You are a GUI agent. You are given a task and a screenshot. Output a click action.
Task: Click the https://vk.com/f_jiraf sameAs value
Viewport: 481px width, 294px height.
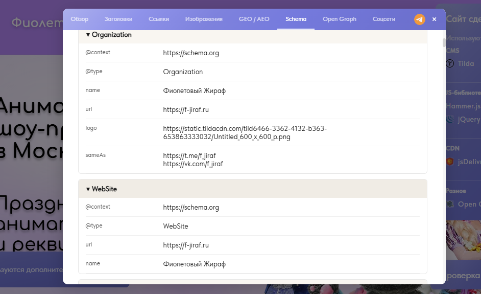pyautogui.click(x=193, y=164)
